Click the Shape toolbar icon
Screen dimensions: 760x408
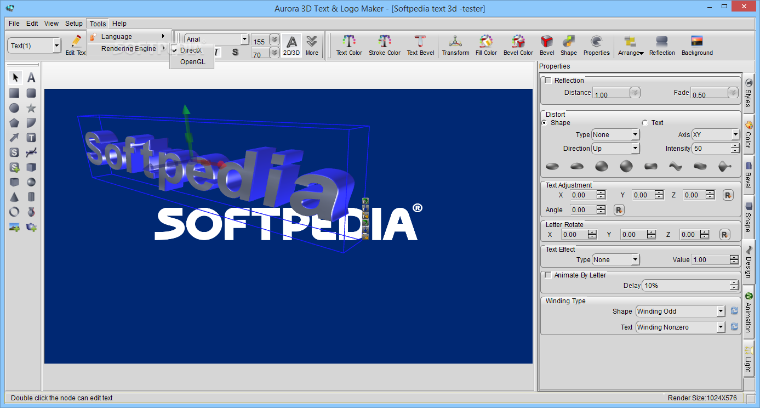pyautogui.click(x=569, y=45)
